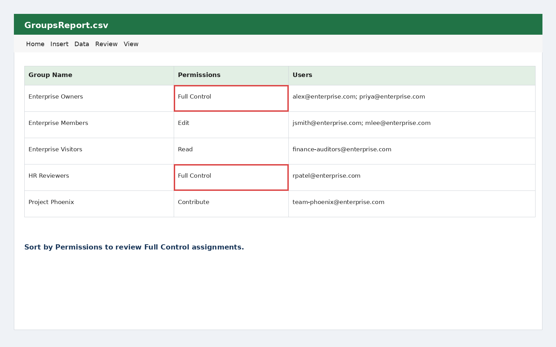This screenshot has height=347, width=556.
Task: Click the HR Reviewers cell
Action: [x=99, y=177]
